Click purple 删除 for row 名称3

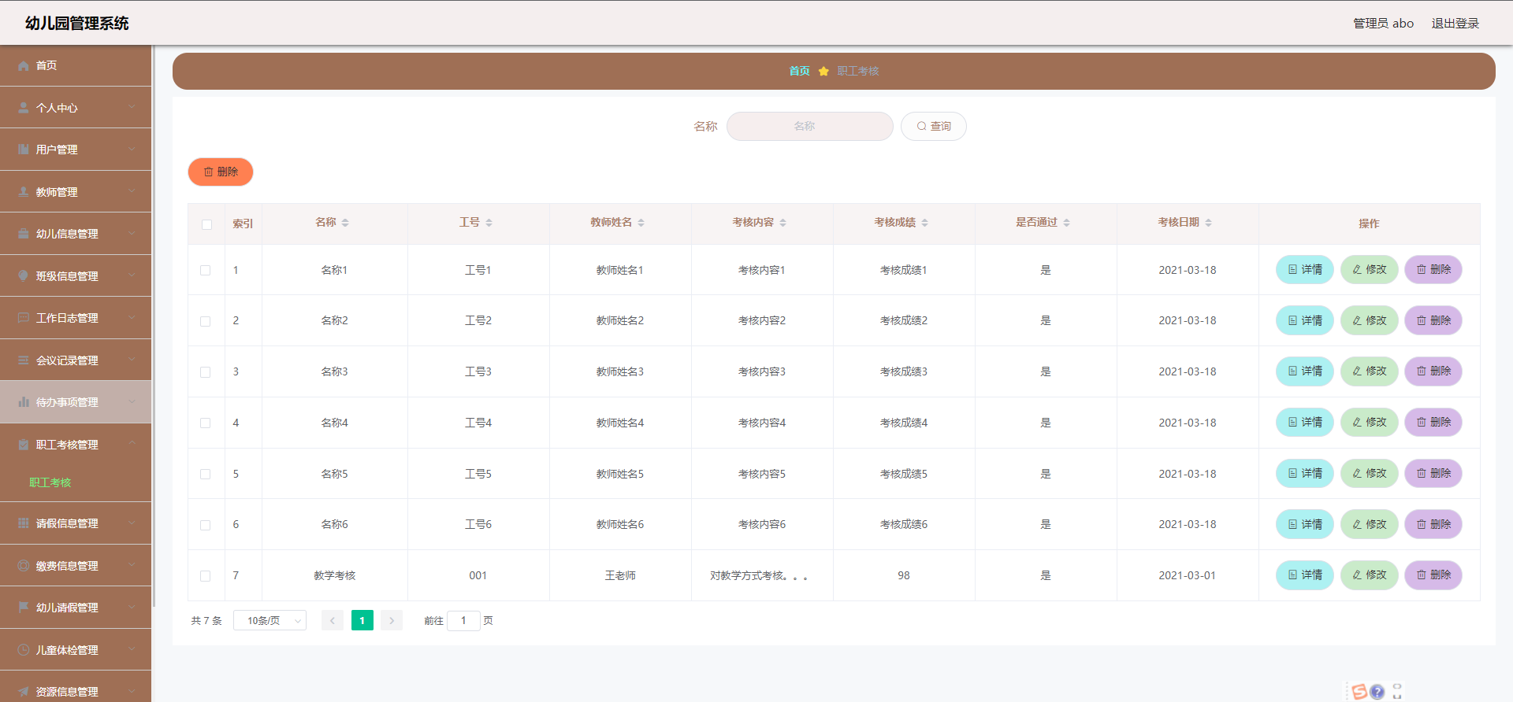click(x=1433, y=371)
